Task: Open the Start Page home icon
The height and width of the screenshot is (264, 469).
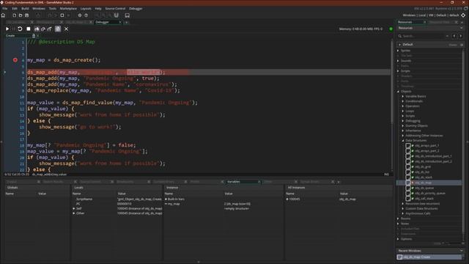Action: pyautogui.click(x=3, y=15)
